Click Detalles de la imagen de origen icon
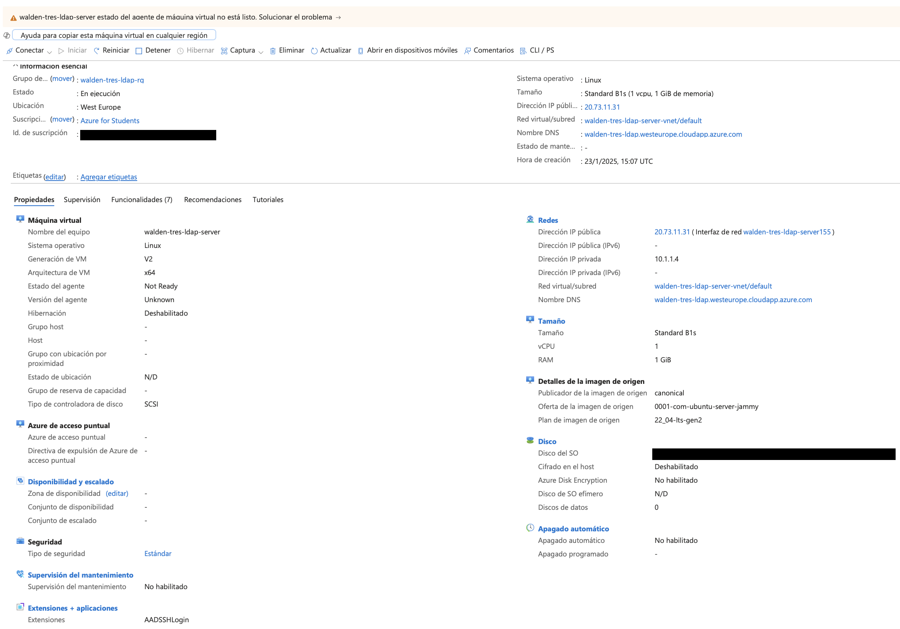Screen dimensions: 900x629 530,380
